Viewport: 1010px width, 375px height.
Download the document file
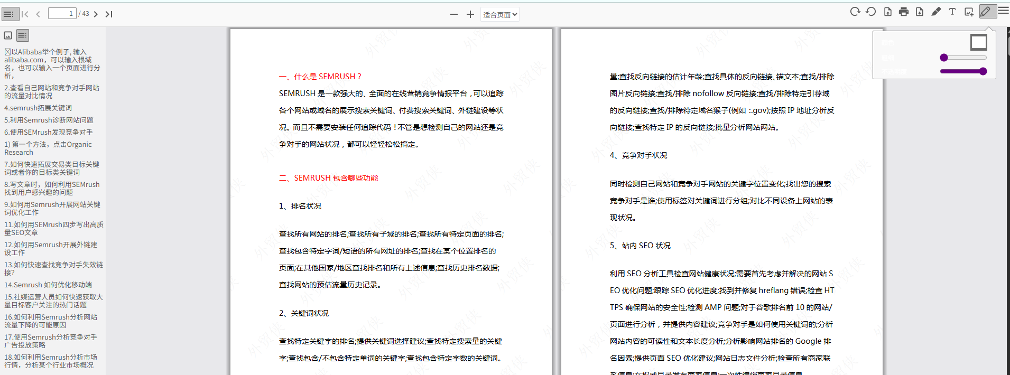coord(920,12)
